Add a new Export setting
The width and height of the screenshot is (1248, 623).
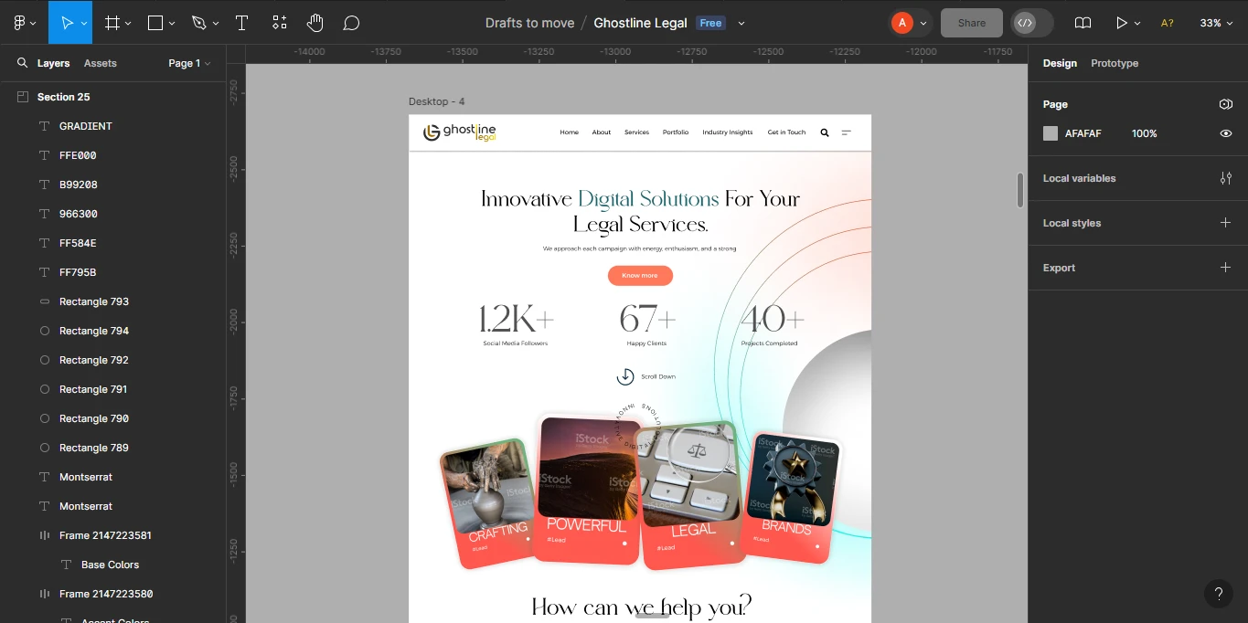[1225, 268]
